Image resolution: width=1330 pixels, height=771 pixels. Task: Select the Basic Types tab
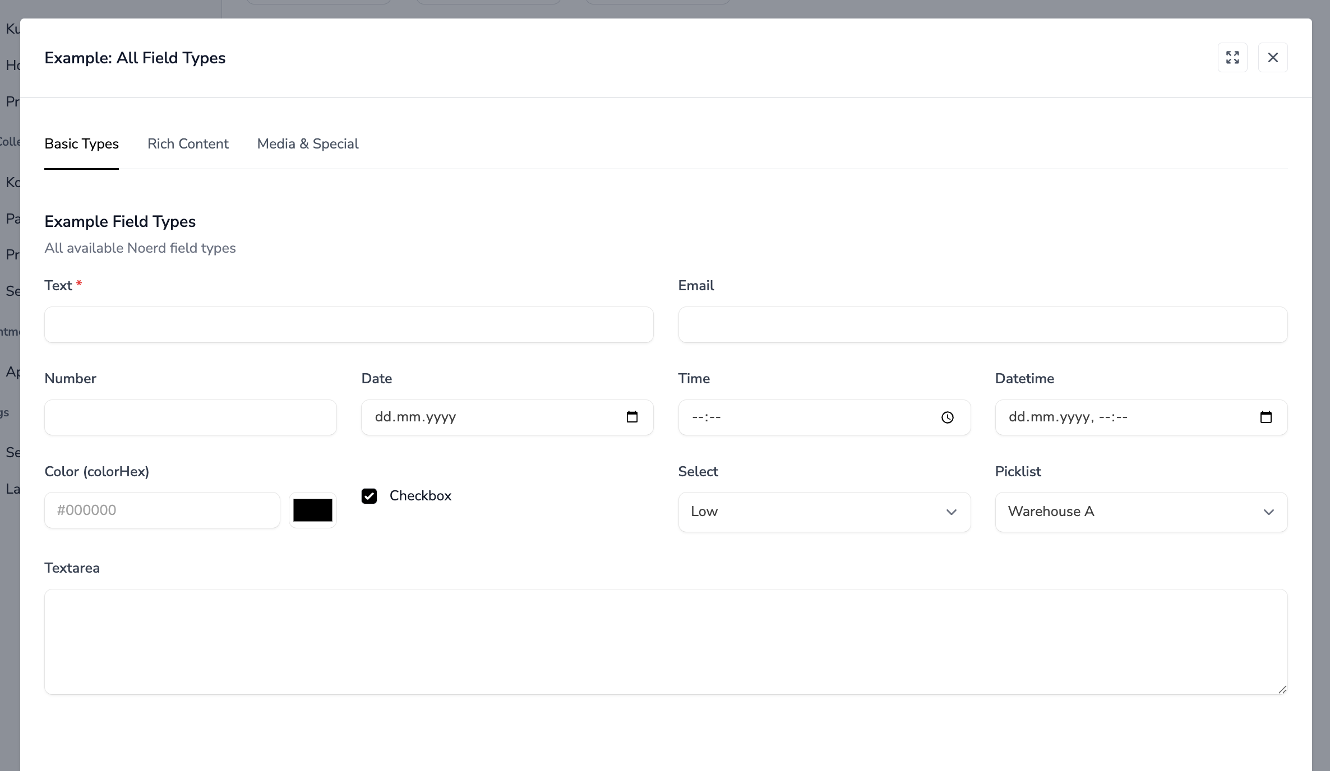pyautogui.click(x=81, y=144)
